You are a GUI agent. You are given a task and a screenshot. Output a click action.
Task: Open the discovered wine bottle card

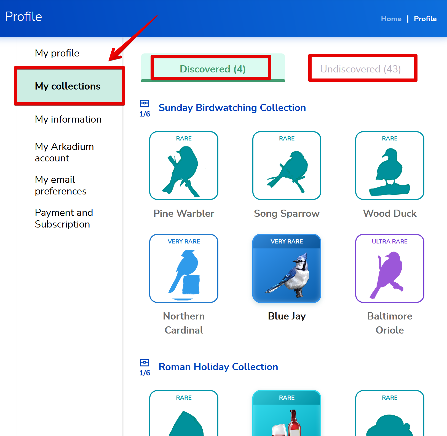click(287, 413)
